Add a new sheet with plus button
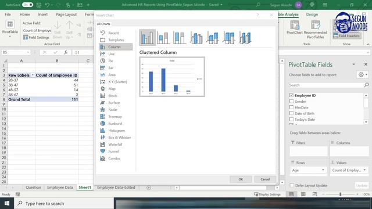This screenshot has height=209, width=372. pyautogui.click(x=149, y=188)
